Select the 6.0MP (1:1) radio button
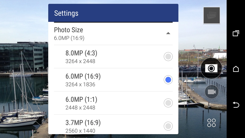The height and width of the screenshot is (138, 245). 168,103
